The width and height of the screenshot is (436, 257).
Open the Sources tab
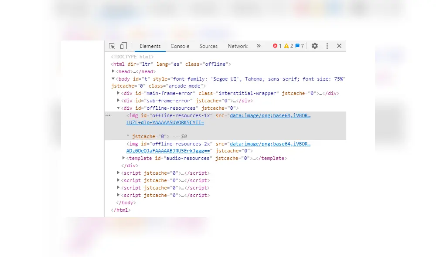208,46
